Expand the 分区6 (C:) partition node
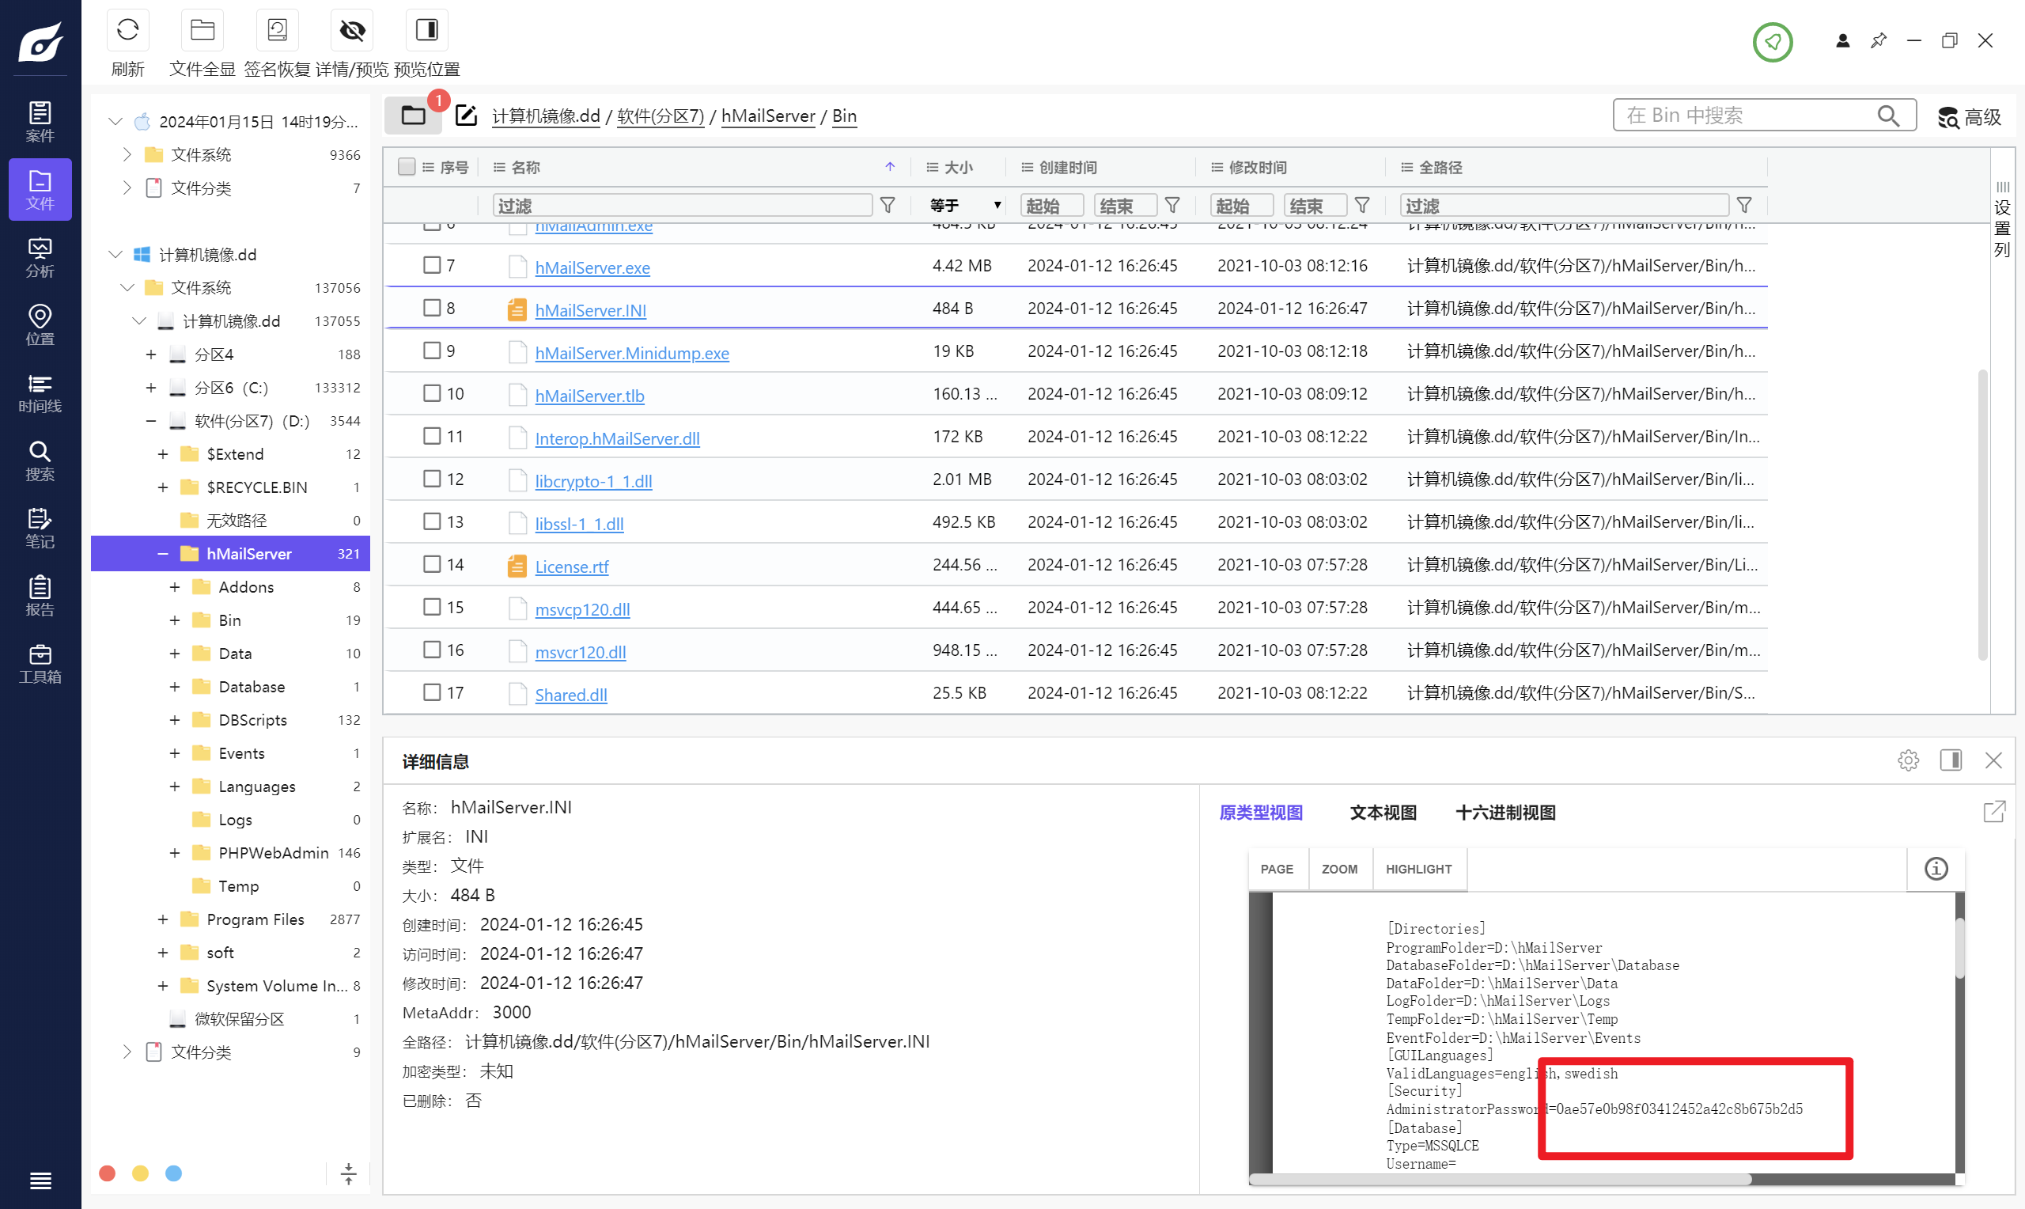Image resolution: width=2025 pixels, height=1209 pixels. click(x=150, y=388)
